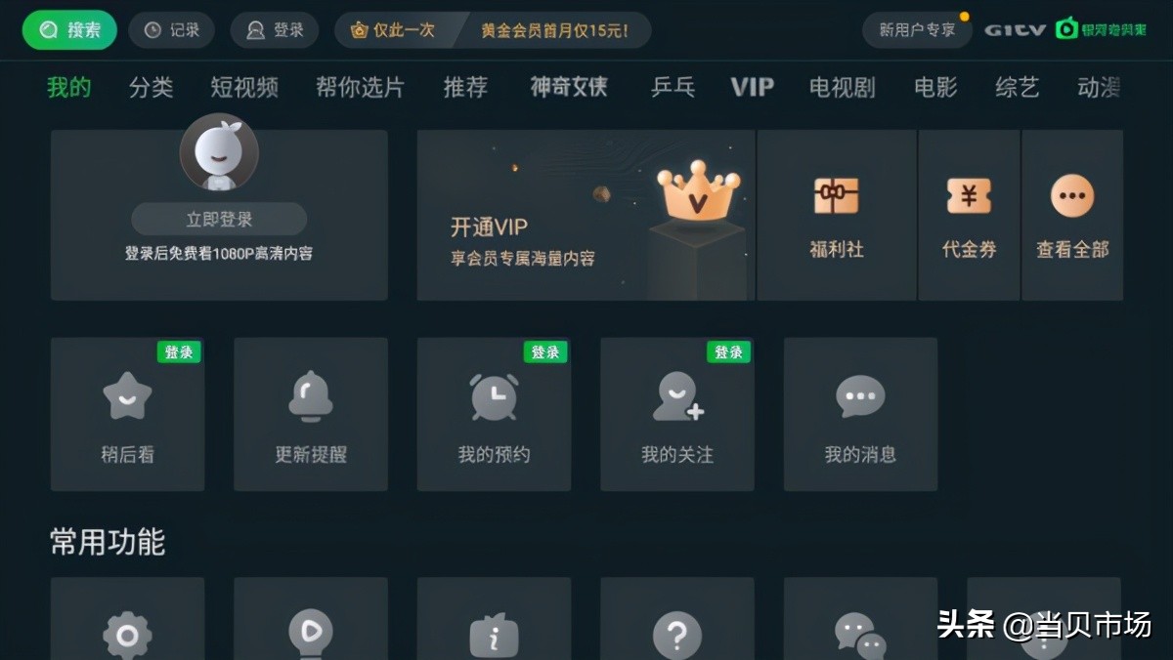Open the 稍后看 star icon tile
The width and height of the screenshot is (1173, 660).
(x=128, y=414)
